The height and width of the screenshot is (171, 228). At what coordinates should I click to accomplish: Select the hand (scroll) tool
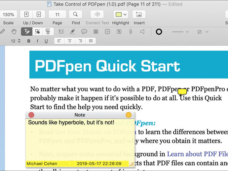[14, 32]
